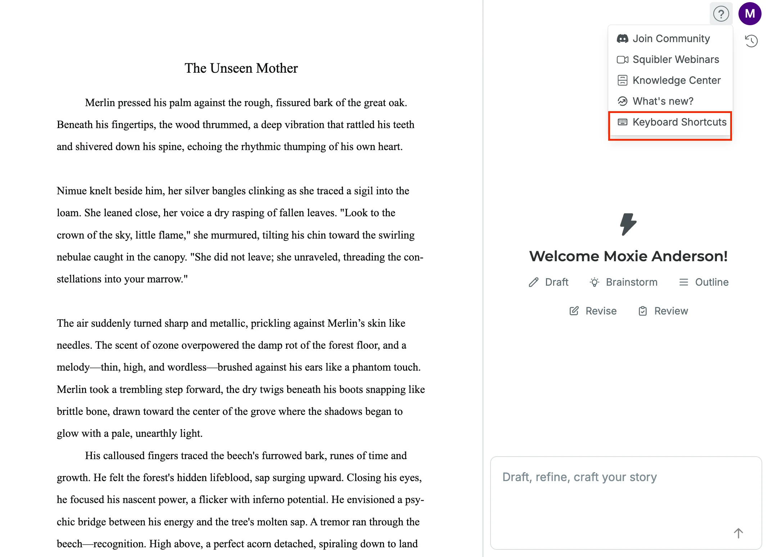Click the Knowledge Center document icon
The height and width of the screenshot is (557, 768).
[x=623, y=80]
